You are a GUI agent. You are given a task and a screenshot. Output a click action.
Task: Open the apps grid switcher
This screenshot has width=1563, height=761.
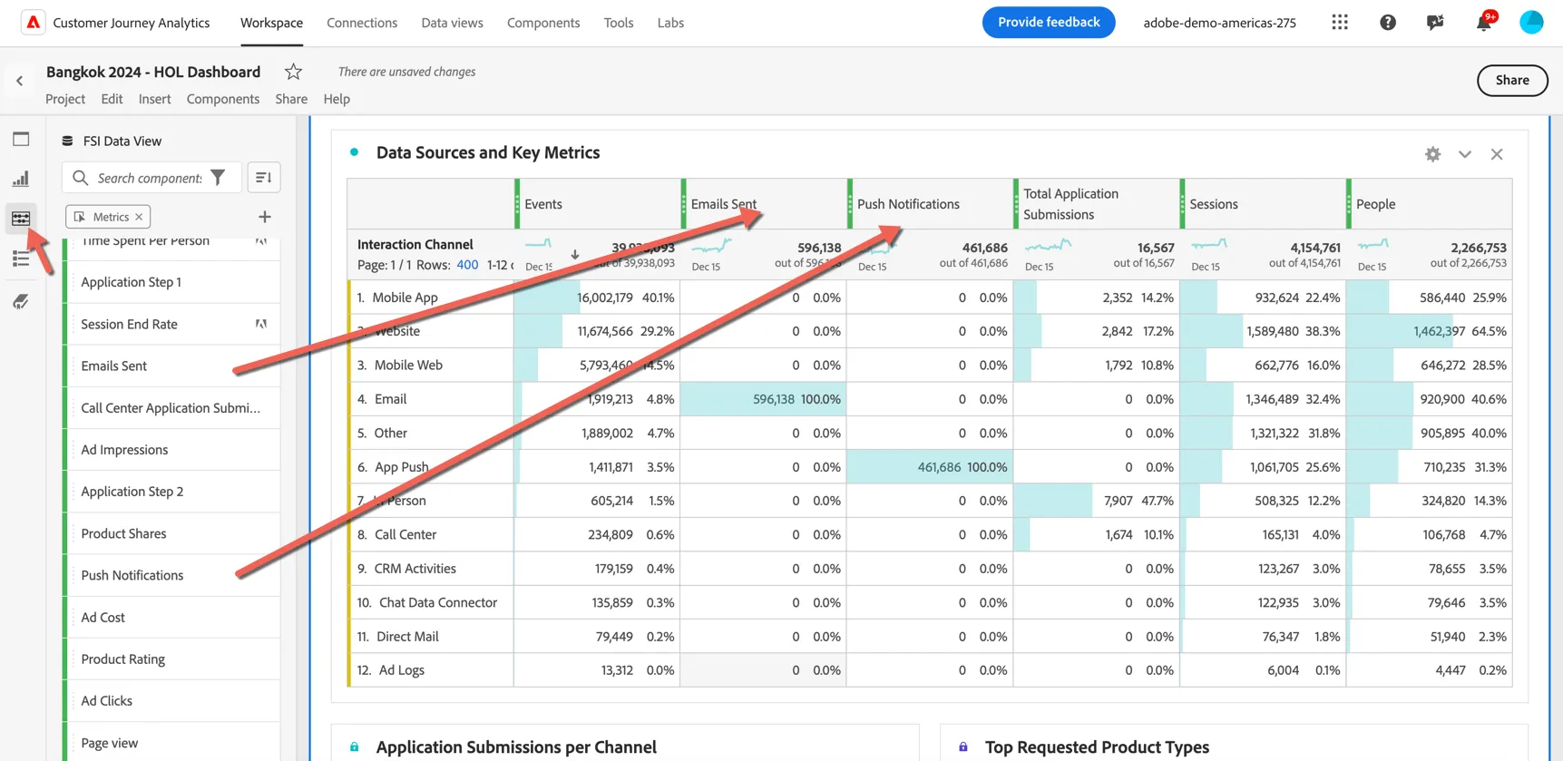coord(1340,23)
